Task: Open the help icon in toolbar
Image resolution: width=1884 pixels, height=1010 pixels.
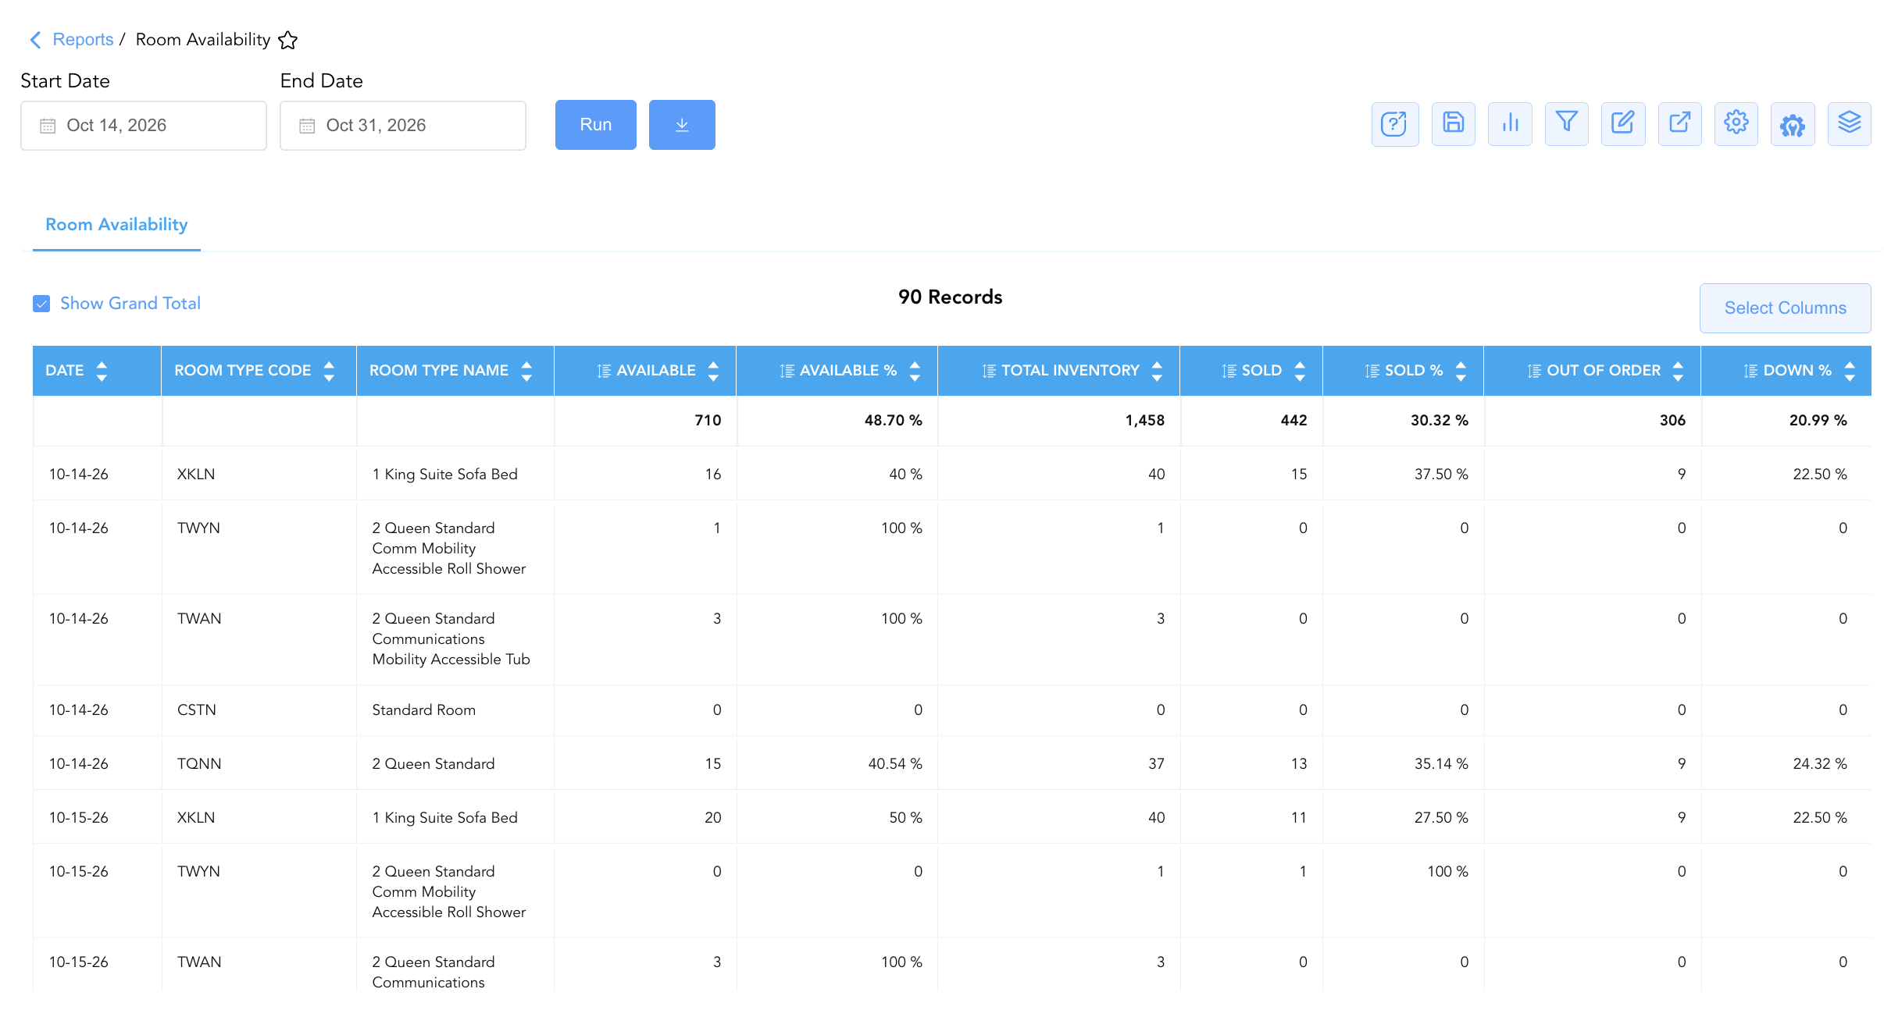Action: click(1394, 124)
